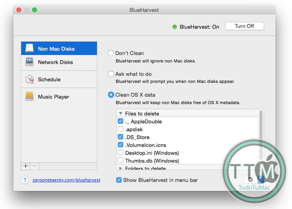Open dropdown arrow next to gear
The width and height of the screenshot is (292, 209).
pyautogui.click(x=261, y=180)
